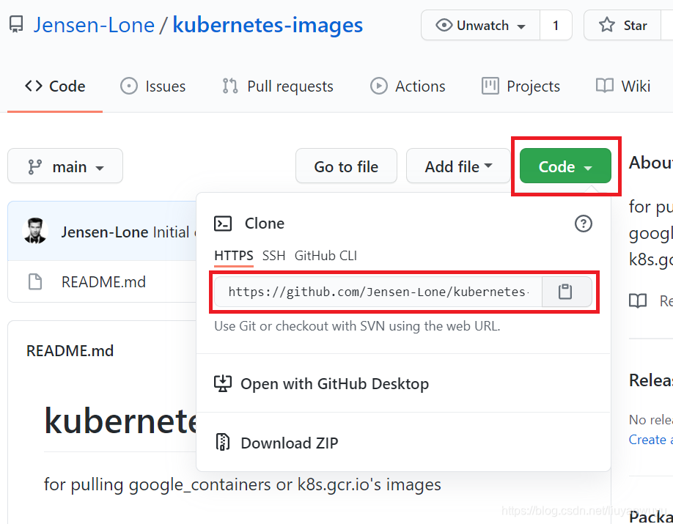Open the Actions tab
The image size is (673, 524).
pyautogui.click(x=408, y=86)
